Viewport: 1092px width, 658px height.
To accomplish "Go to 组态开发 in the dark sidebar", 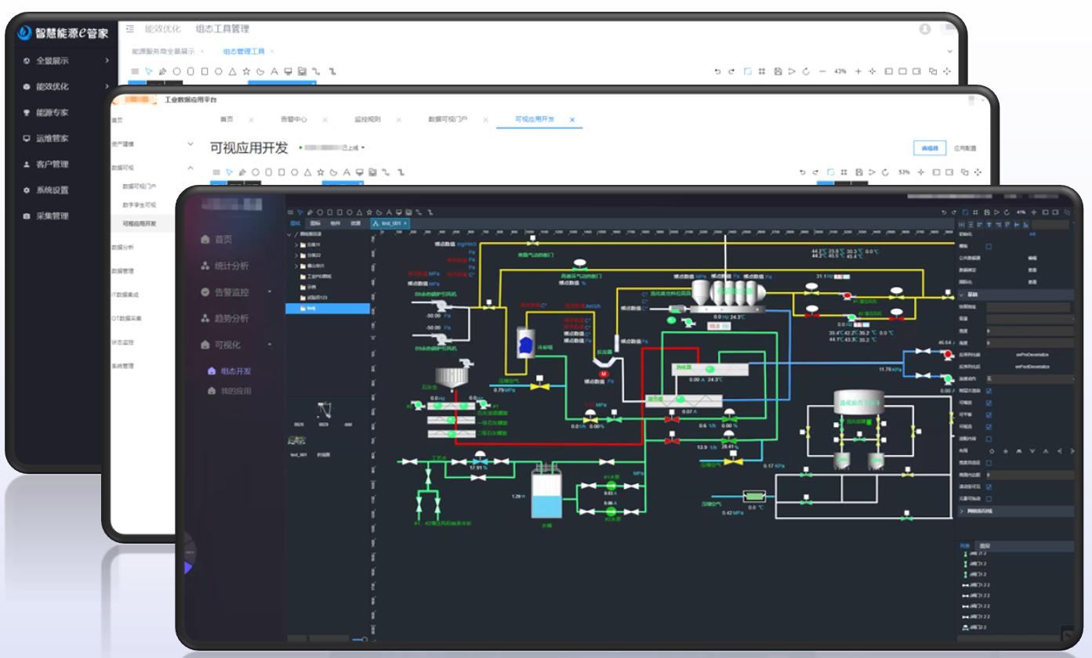I will [x=234, y=371].
